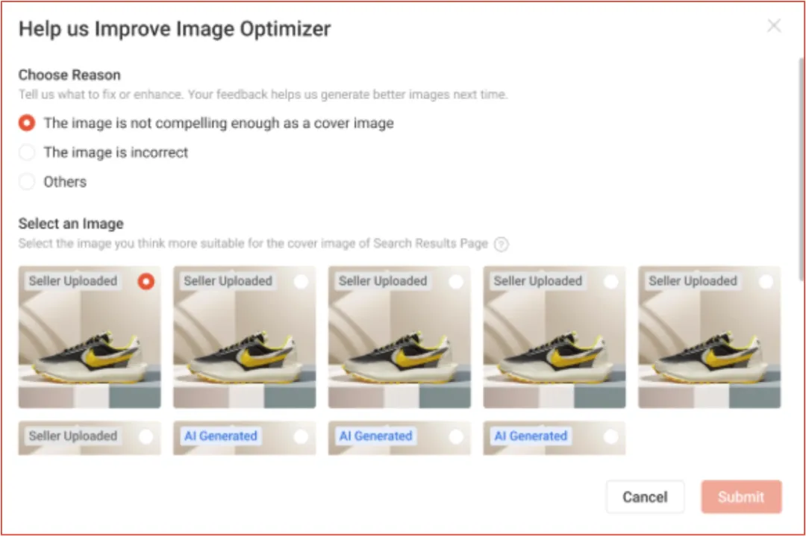Select the second-row Seller Uploaded image radio
Screen dimensions: 806x537
pos(146,436)
